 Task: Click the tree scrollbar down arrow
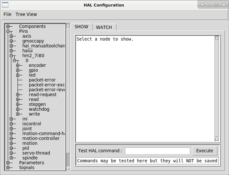point(68,169)
